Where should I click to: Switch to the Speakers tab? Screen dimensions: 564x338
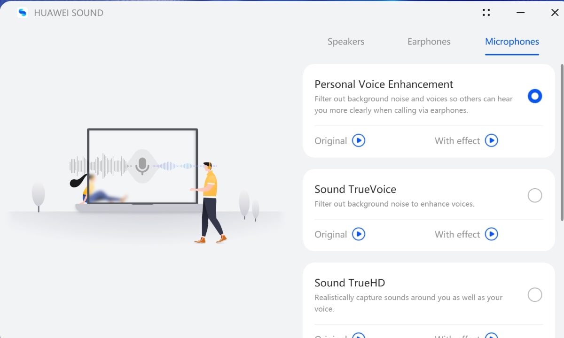(x=346, y=41)
